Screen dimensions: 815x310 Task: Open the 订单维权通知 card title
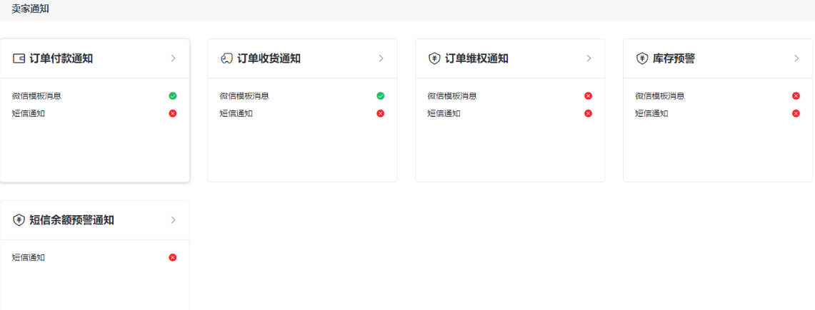pos(476,58)
